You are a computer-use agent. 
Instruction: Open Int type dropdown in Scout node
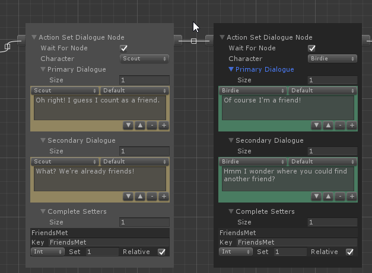pyautogui.click(x=47, y=252)
